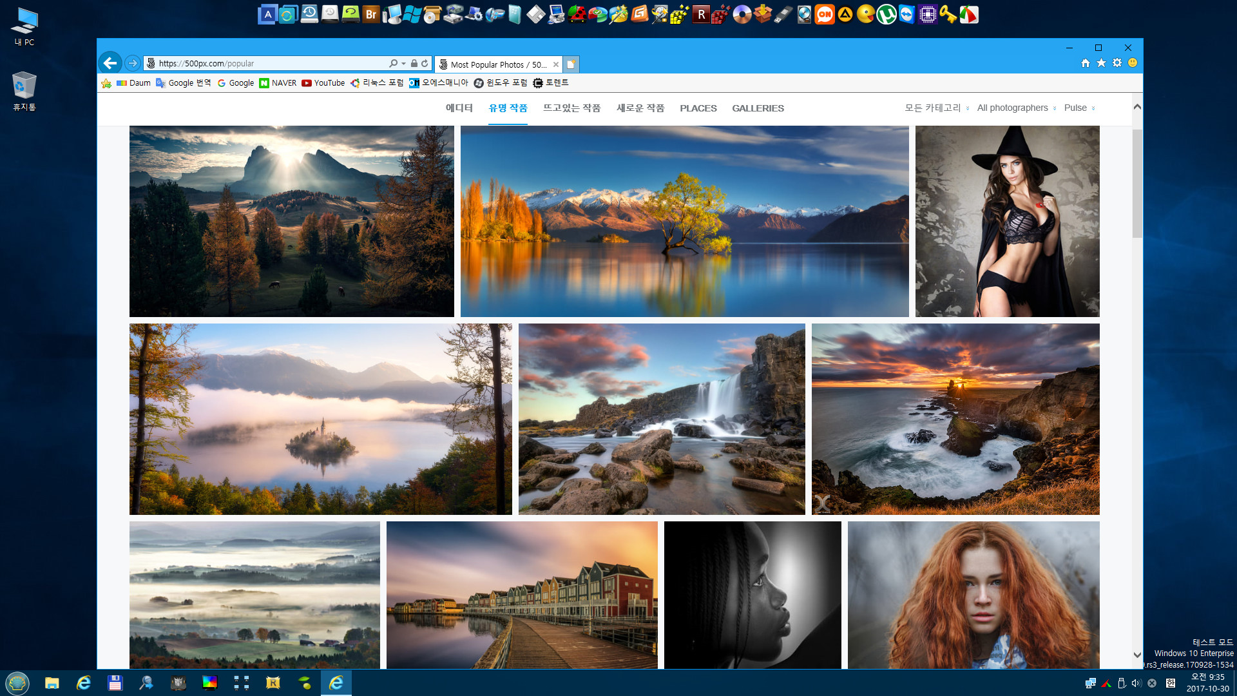Open the 리눅스 포럼 bookmark
Image resolution: width=1237 pixels, height=696 pixels.
377,83
